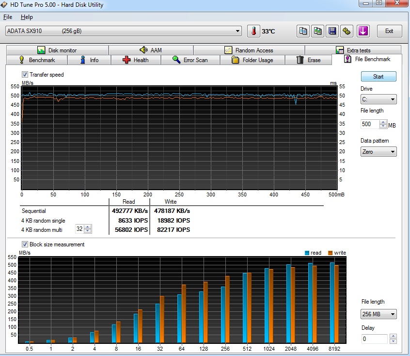410x356 pixels.
Task: Open the 256 MB File length dropdown
Action: tap(378, 314)
